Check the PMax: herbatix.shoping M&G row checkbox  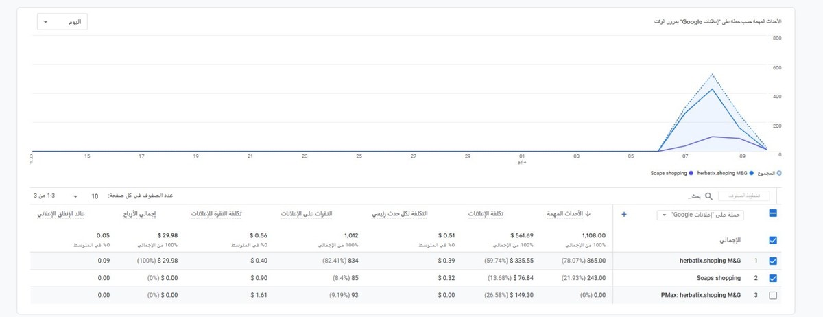tap(773, 295)
